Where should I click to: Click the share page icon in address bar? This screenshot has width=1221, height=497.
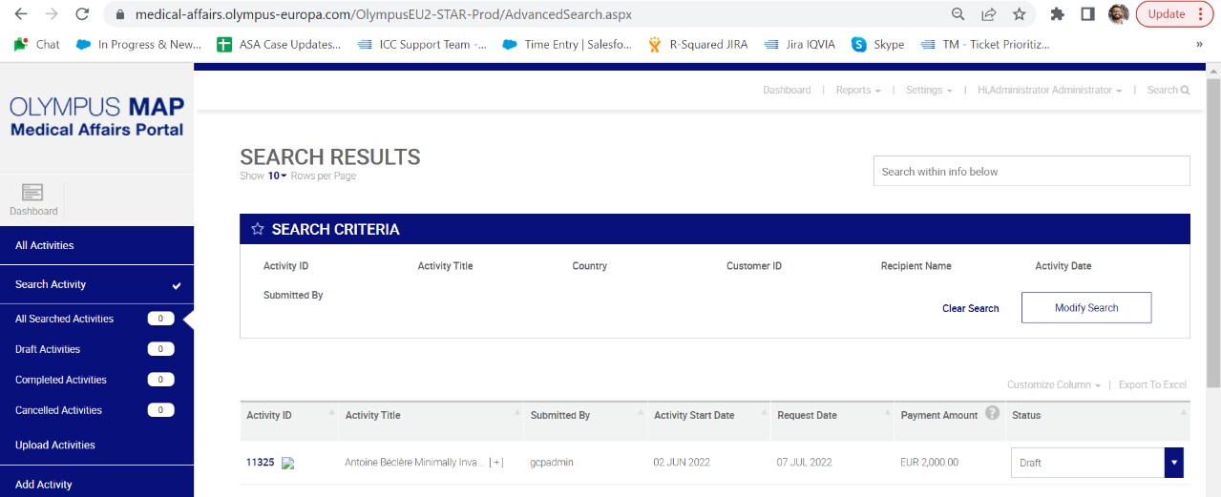coord(988,14)
